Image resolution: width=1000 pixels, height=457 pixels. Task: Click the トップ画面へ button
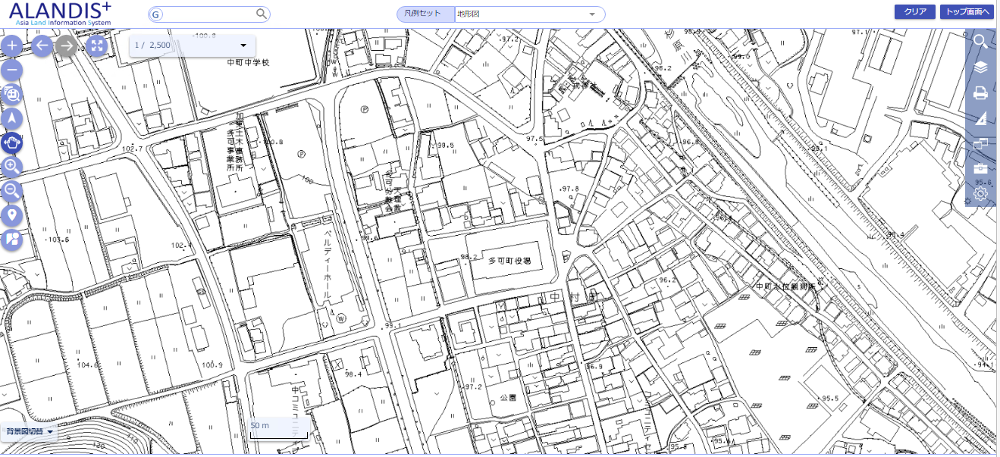click(967, 12)
